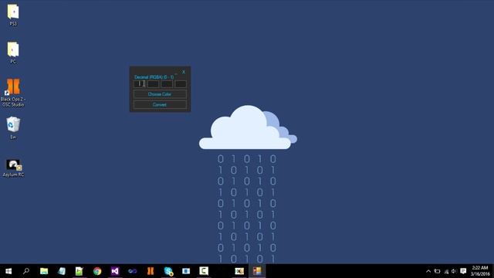The width and height of the screenshot is (494, 278).
Task: Switch to Visual Studio on the taskbar
Action: [x=115, y=271]
